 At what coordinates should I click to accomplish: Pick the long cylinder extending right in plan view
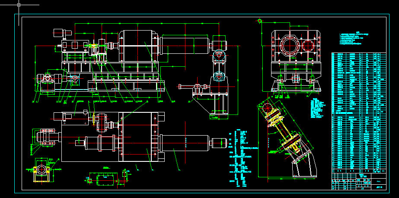tap(185, 143)
